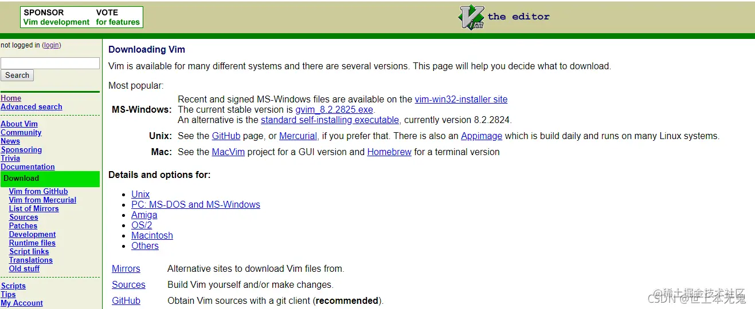This screenshot has width=755, height=309.
Task: Open PC: MS-DOS and MS-Windows details
Action: tap(195, 205)
